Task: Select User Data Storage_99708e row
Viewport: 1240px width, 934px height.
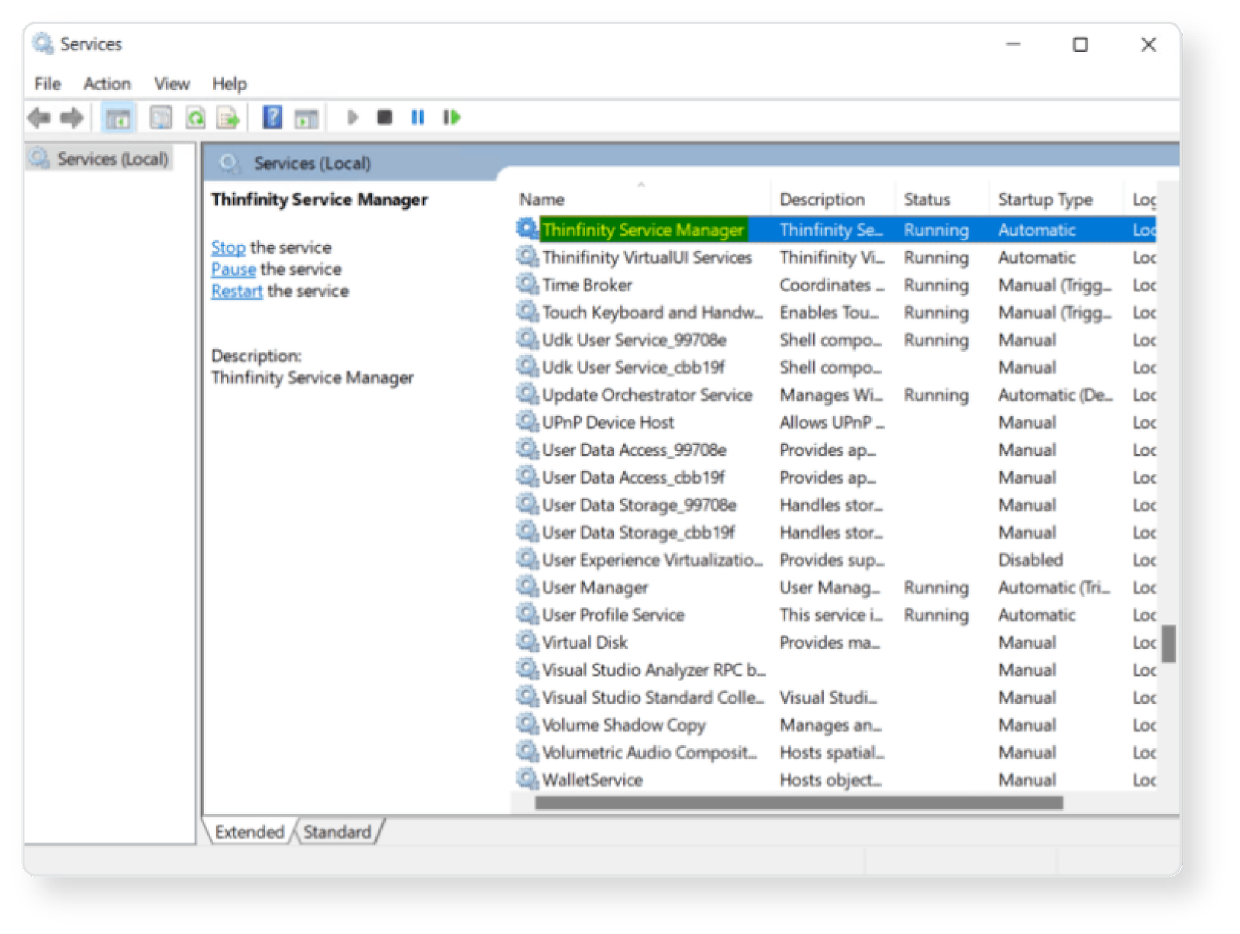Action: tap(835, 505)
